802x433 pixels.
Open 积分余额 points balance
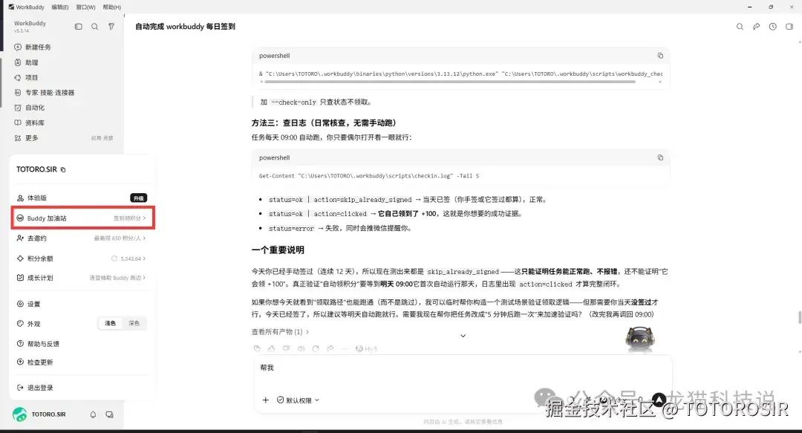82,258
